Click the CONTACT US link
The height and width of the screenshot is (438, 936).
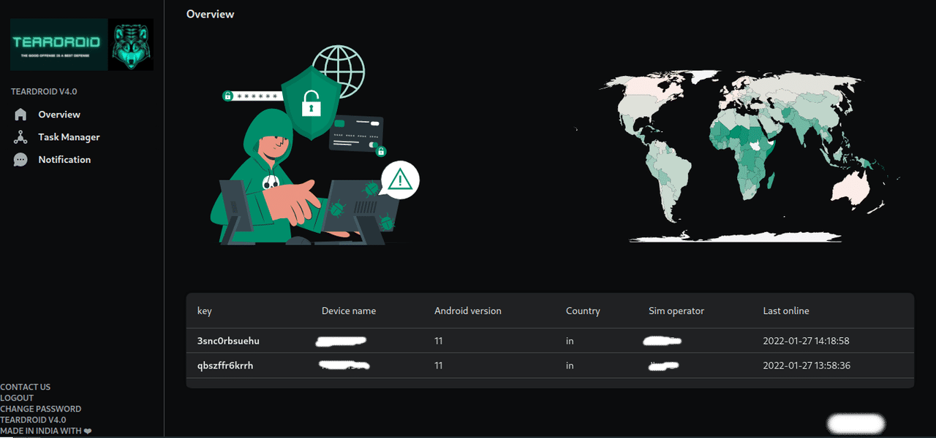26,387
